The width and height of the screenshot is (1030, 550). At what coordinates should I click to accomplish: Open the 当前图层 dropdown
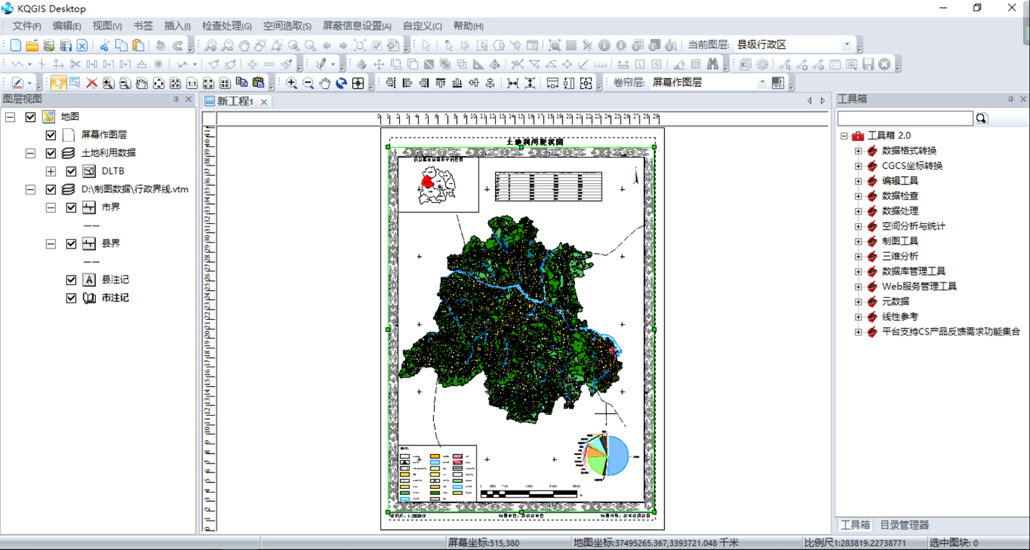[847, 45]
